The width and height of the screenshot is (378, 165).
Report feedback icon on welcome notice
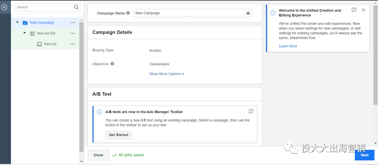coord(354,10)
